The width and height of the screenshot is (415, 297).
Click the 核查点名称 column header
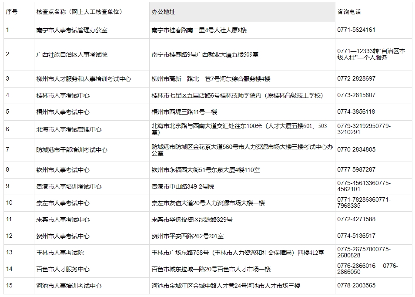[79, 12]
